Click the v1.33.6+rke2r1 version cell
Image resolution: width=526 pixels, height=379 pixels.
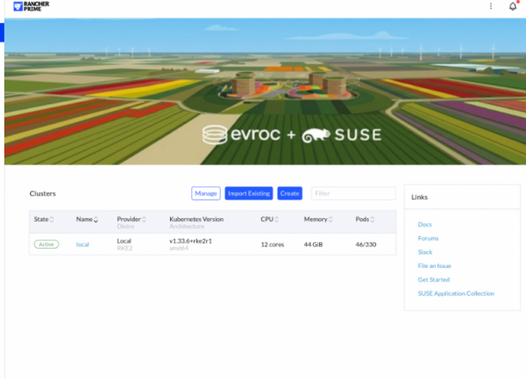tap(190, 241)
